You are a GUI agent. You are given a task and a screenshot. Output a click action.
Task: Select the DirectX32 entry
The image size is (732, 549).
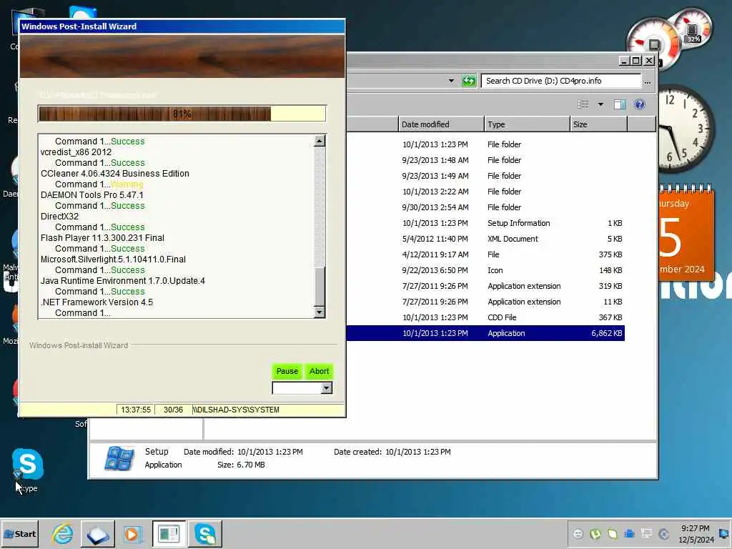tap(59, 216)
